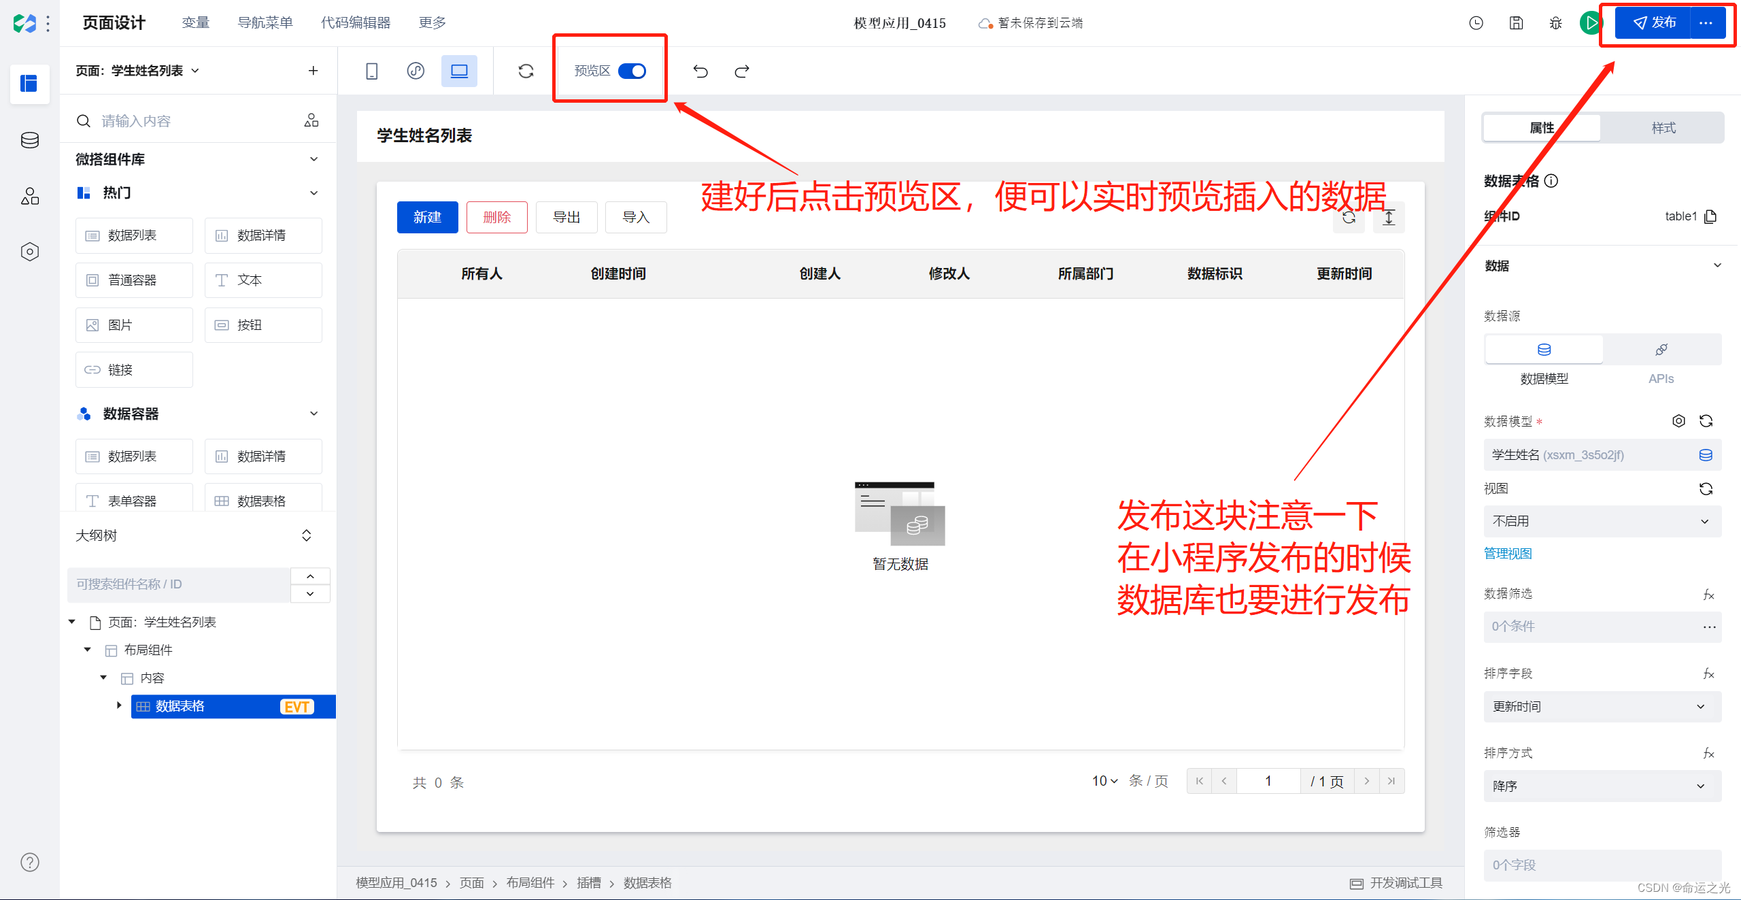
Task: Click the undo arrow icon
Action: click(x=700, y=71)
